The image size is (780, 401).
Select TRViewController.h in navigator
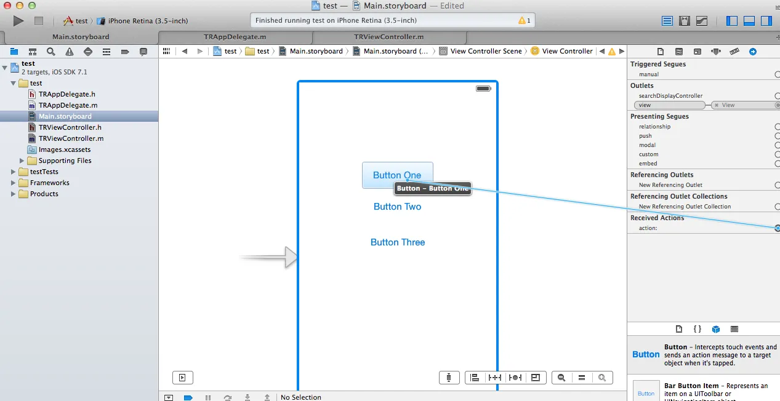point(70,127)
